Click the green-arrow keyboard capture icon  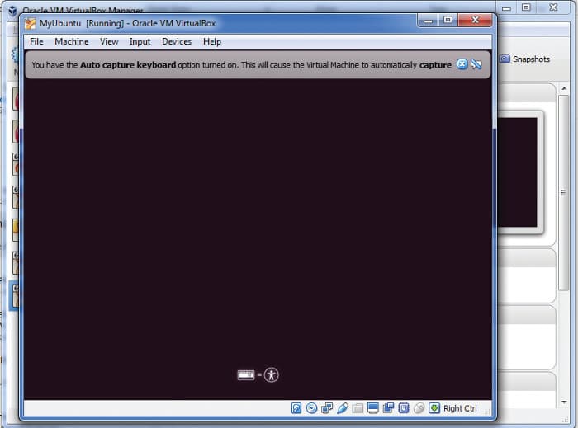(x=434, y=408)
